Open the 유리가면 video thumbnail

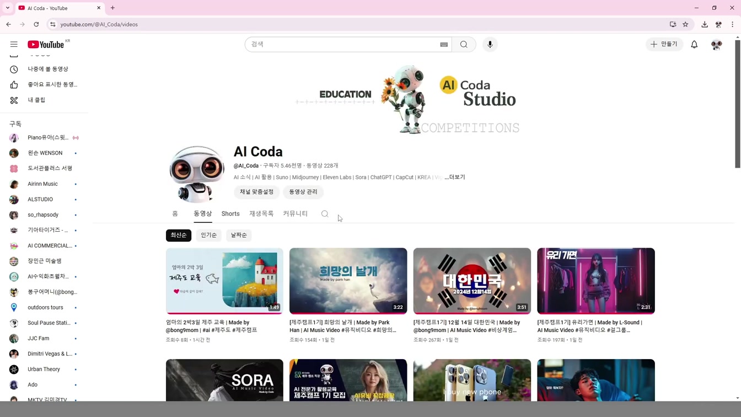click(596, 281)
